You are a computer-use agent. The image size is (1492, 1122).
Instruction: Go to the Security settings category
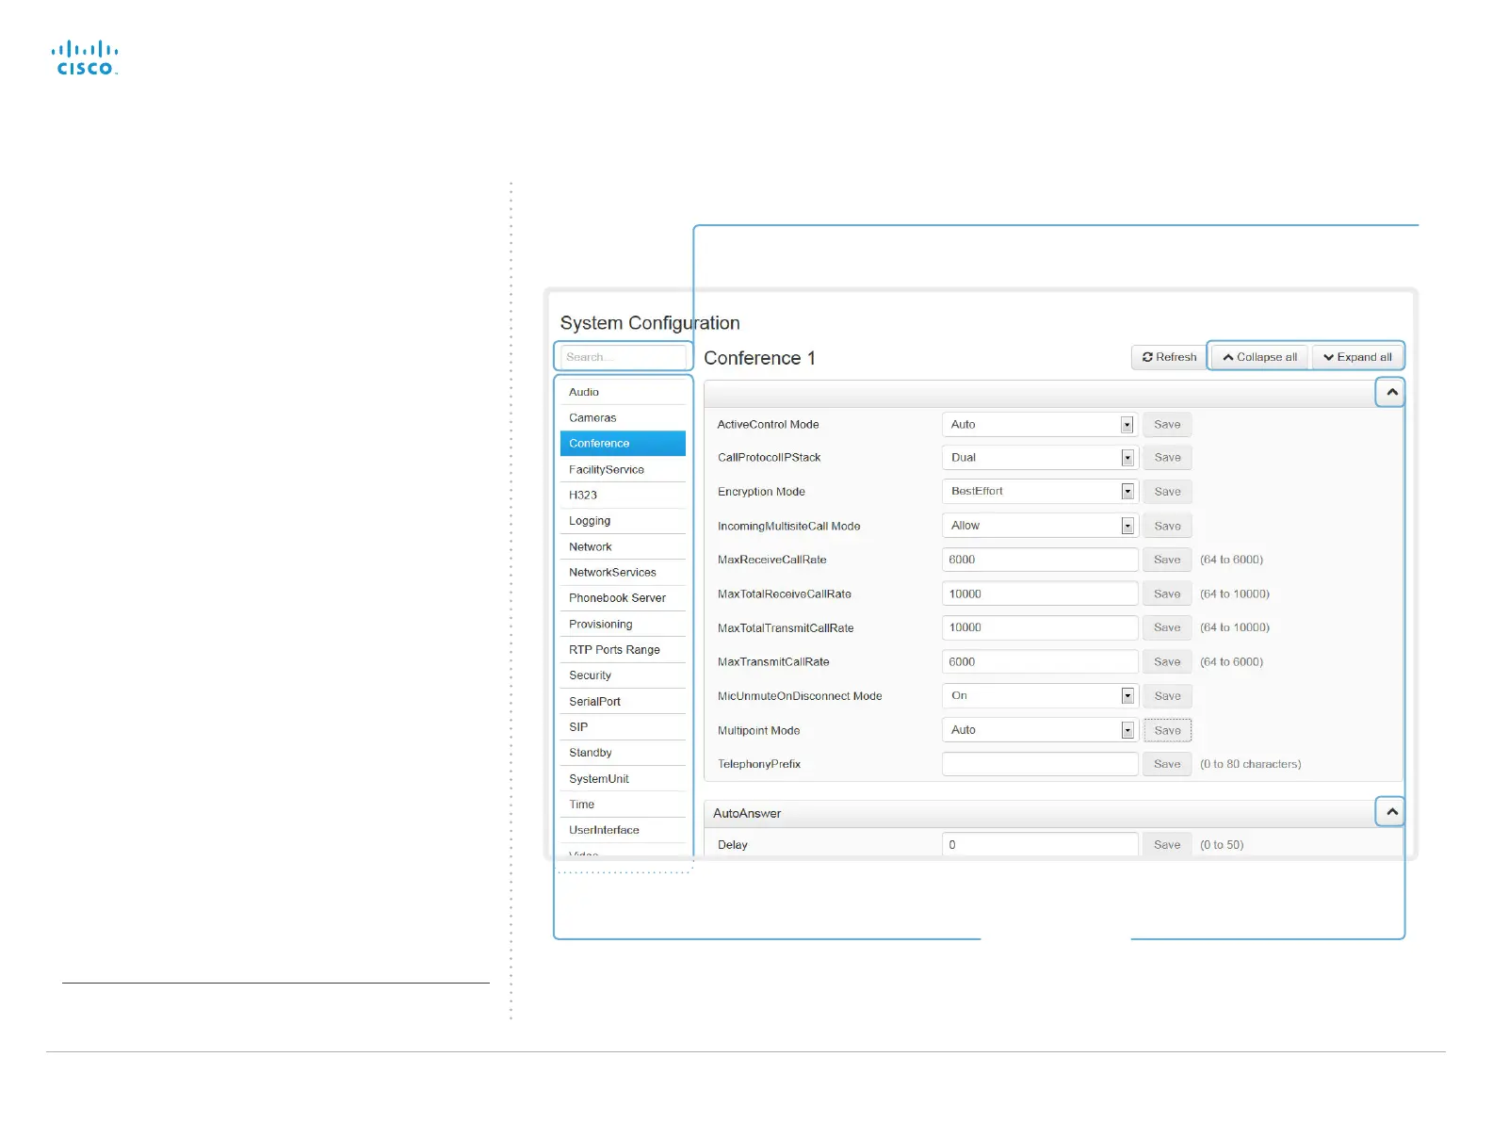[590, 675]
